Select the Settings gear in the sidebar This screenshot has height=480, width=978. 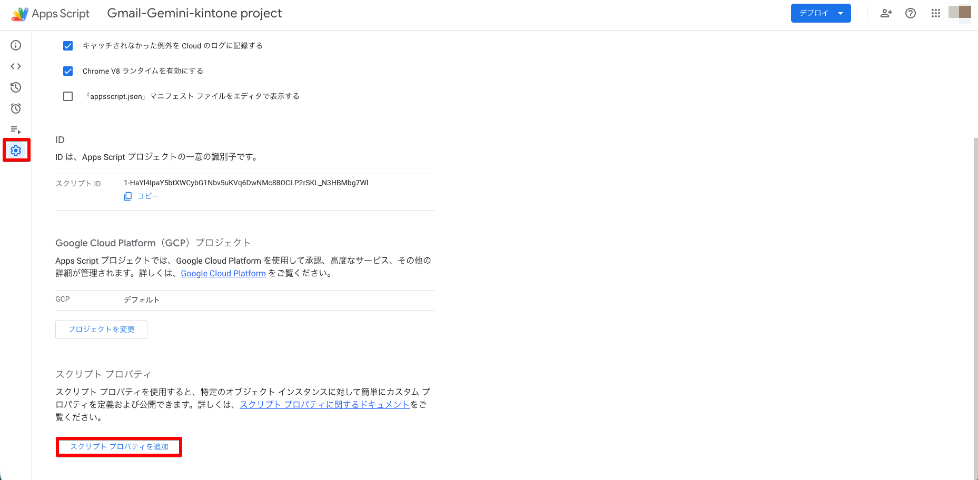(x=16, y=151)
